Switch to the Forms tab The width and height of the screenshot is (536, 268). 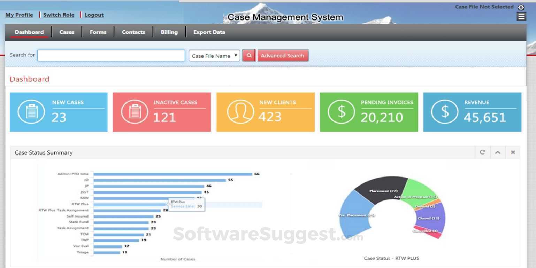(x=98, y=32)
